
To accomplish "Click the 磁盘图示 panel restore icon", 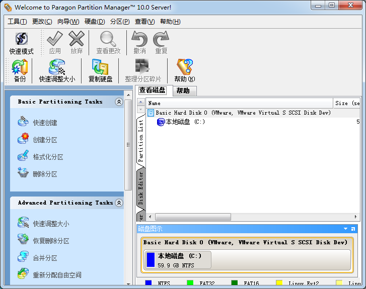I will click(x=353, y=229).
